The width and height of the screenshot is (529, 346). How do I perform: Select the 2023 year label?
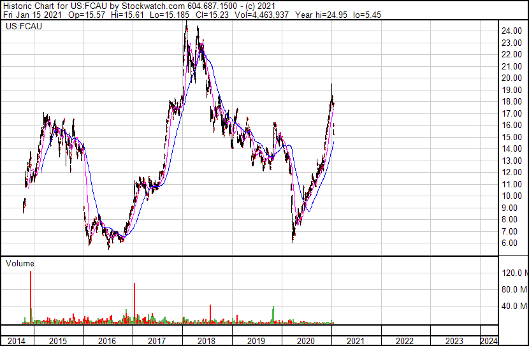(454, 341)
